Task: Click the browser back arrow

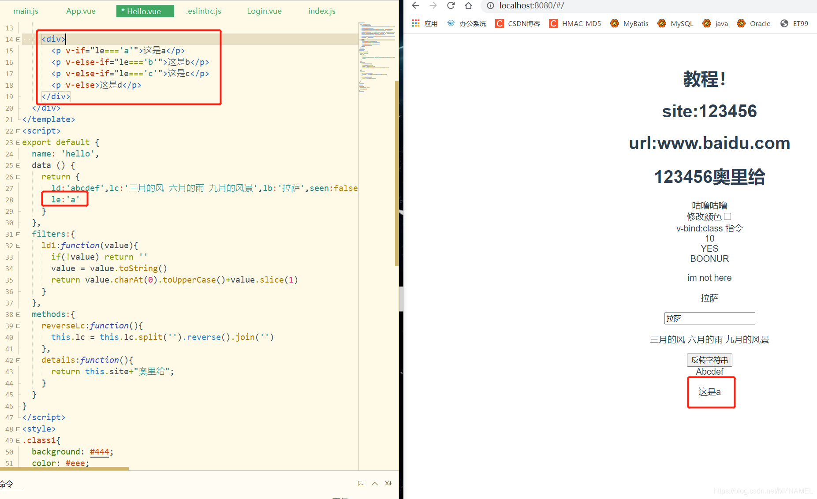Action: 415,5
